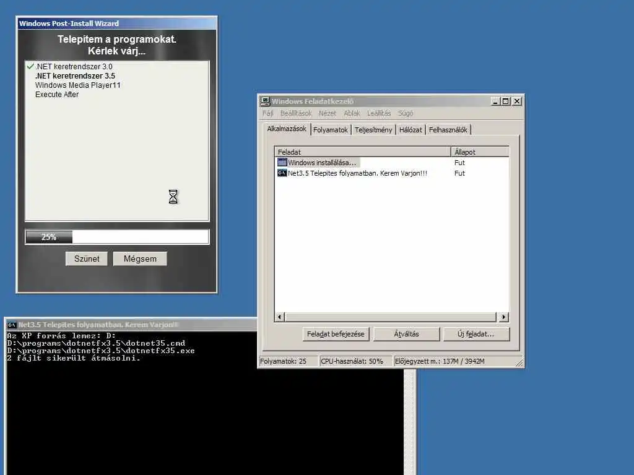
Task: Open the Ablak menu
Action: click(352, 114)
